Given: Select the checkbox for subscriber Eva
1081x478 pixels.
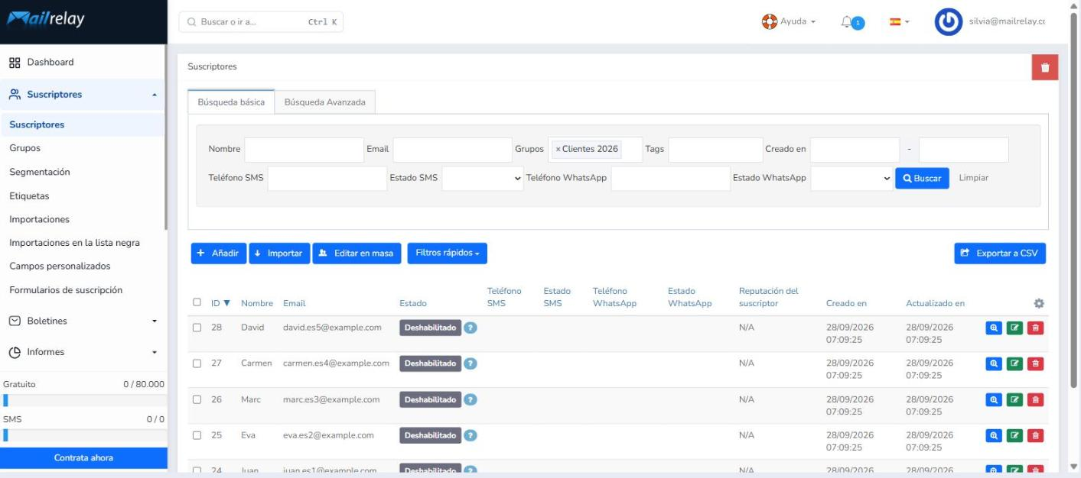Looking at the screenshot, I should (x=197, y=435).
